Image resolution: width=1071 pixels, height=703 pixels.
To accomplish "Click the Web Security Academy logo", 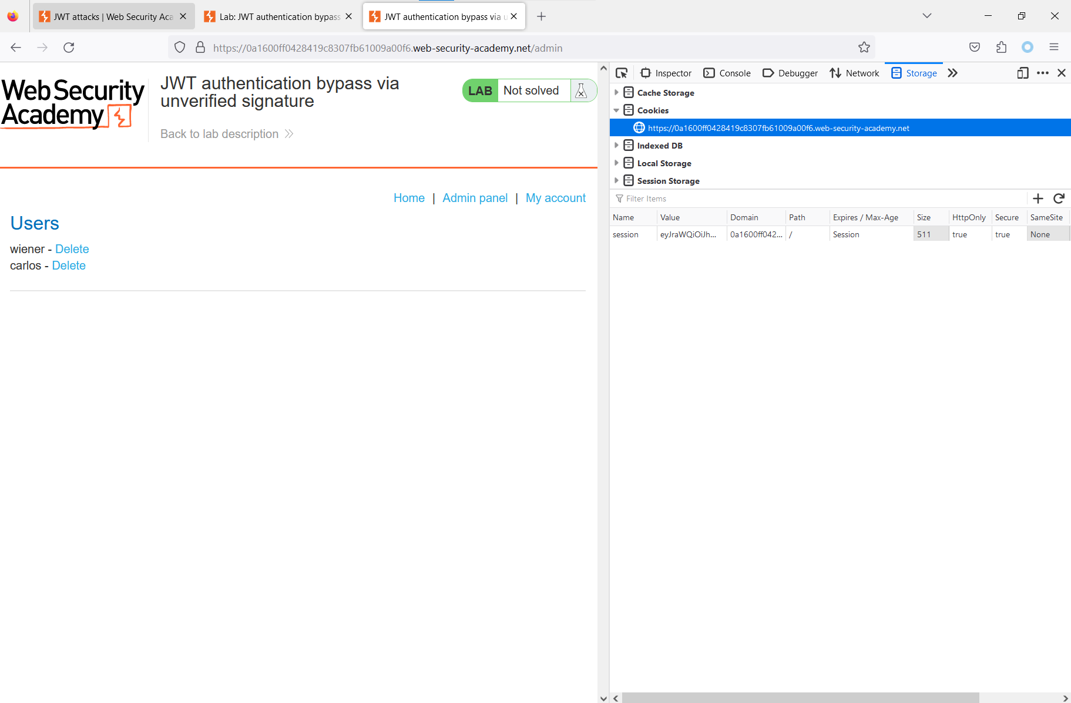I will [73, 103].
